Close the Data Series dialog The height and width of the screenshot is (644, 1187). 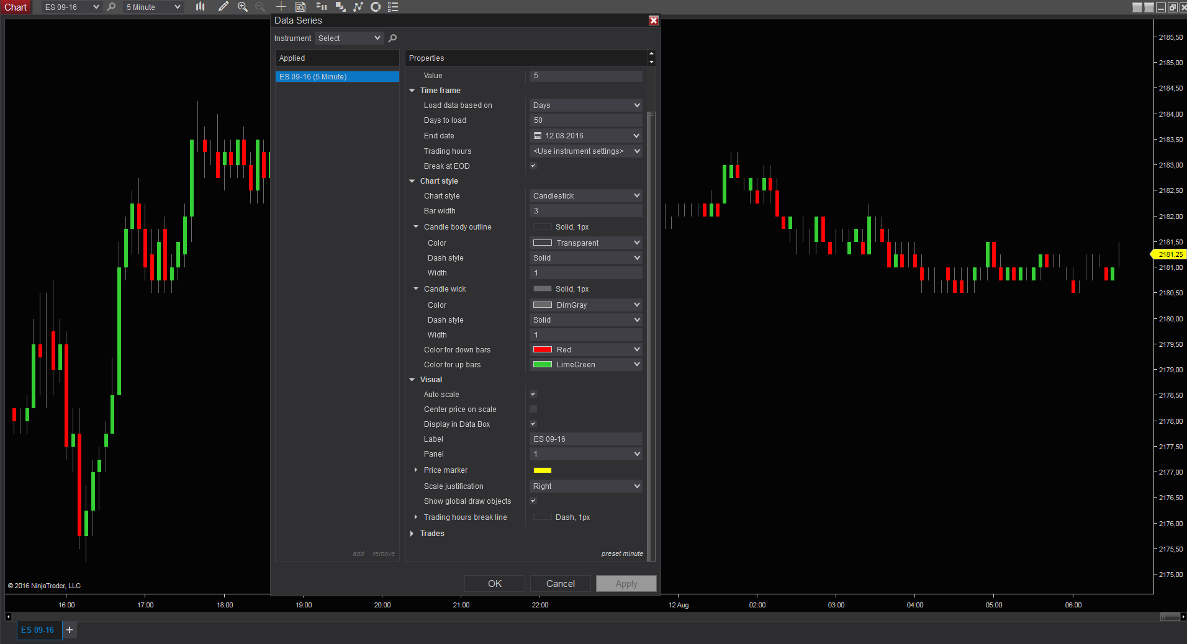(x=654, y=20)
